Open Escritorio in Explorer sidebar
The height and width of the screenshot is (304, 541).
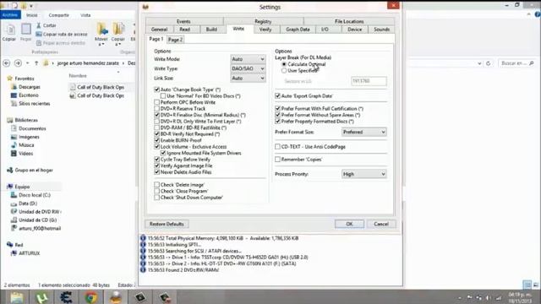(x=28, y=95)
